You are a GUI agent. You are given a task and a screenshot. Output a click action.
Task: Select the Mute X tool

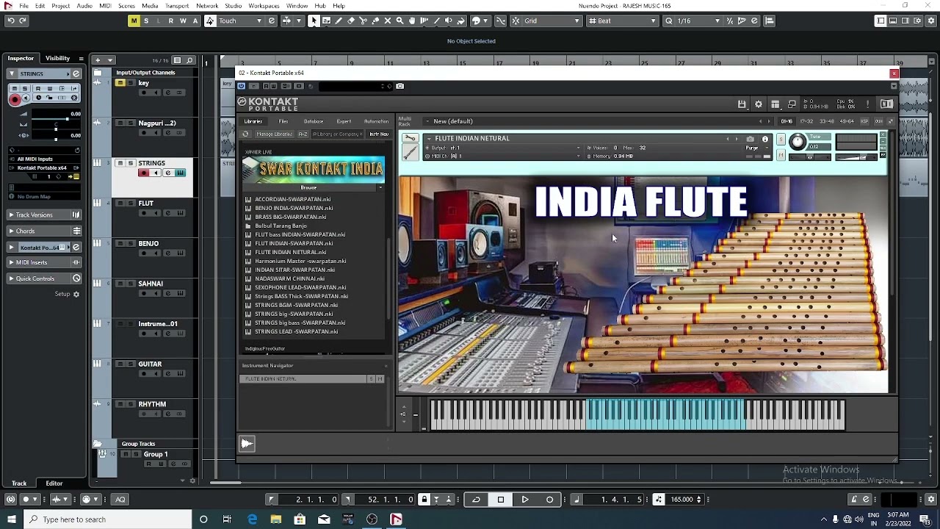pyautogui.click(x=388, y=21)
